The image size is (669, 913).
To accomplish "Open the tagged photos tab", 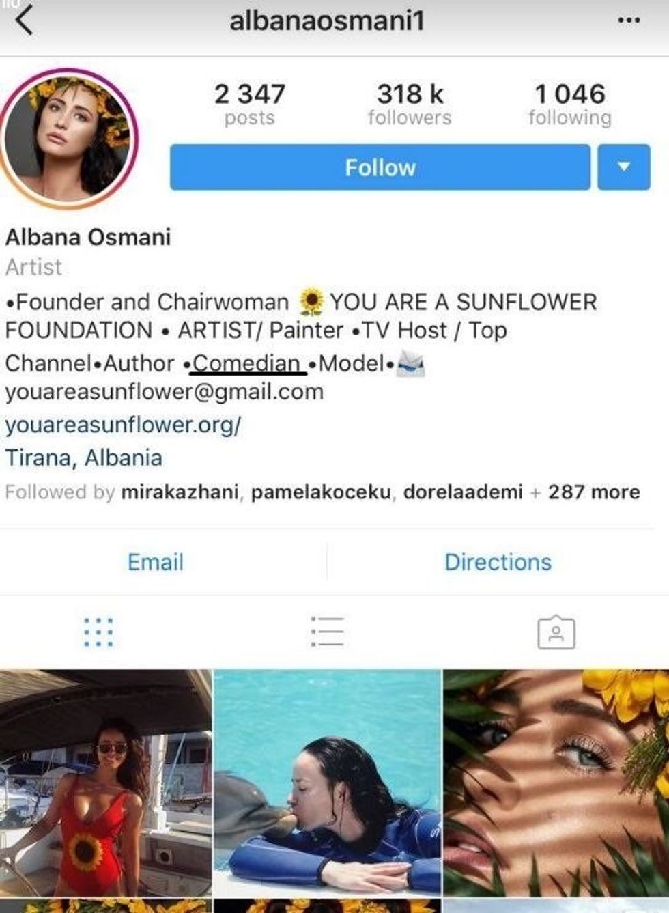I will (x=556, y=632).
